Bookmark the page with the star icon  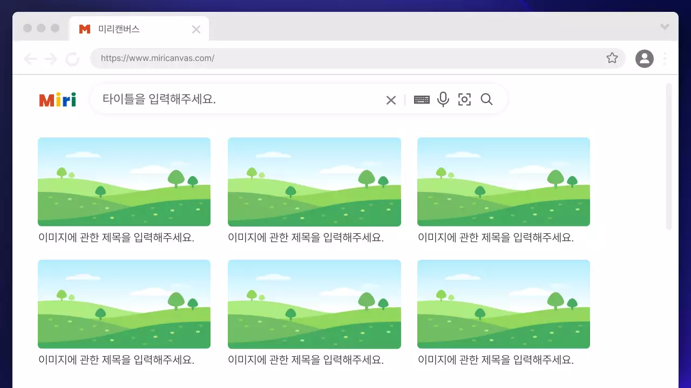[612, 58]
